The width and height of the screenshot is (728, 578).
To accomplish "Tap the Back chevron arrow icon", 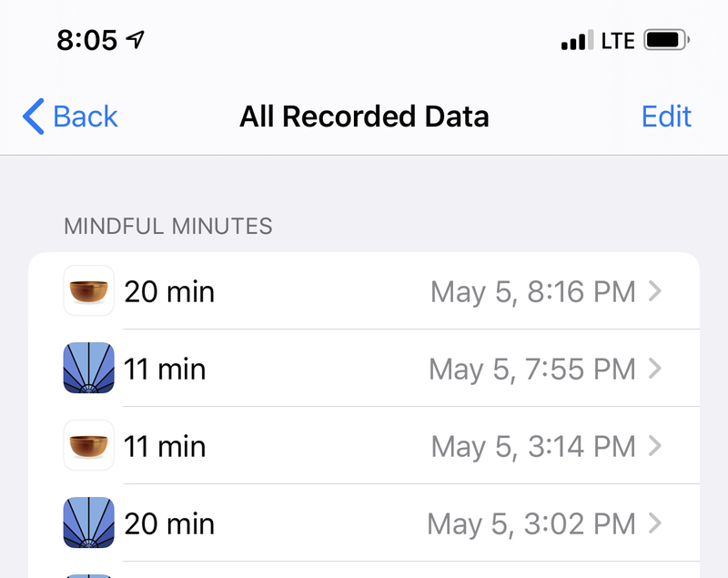I will coord(34,117).
